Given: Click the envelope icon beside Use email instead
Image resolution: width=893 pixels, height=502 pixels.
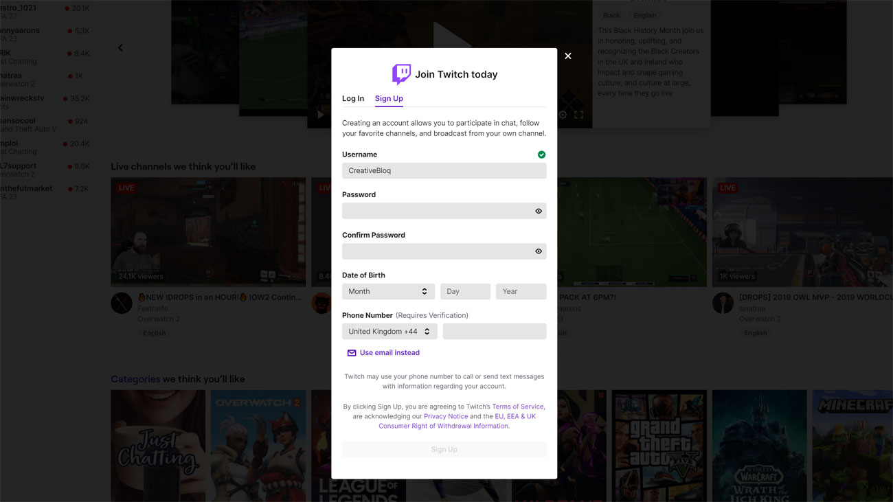Looking at the screenshot, I should [352, 353].
